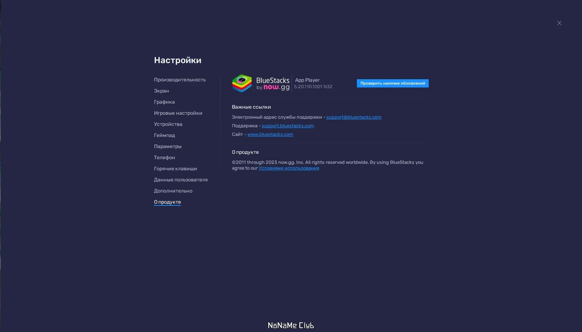
Task: Open Горячие клавиши settings
Action: click(176, 169)
